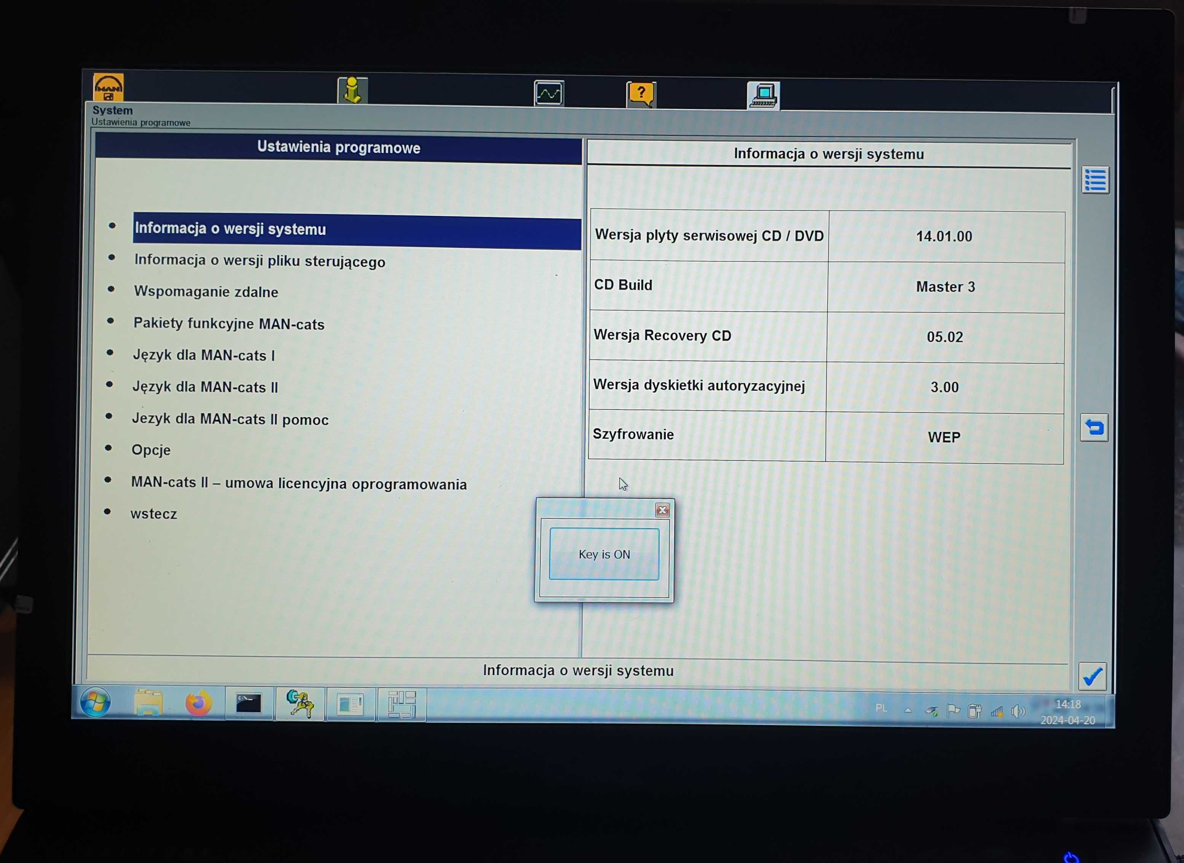Click the safely remove hardware tray icon
This screenshot has height=863, width=1184.
[x=932, y=711]
